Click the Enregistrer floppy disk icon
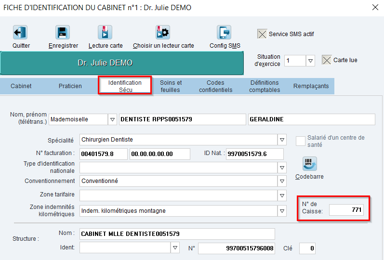Screen dimensions: 384x260 (63, 32)
